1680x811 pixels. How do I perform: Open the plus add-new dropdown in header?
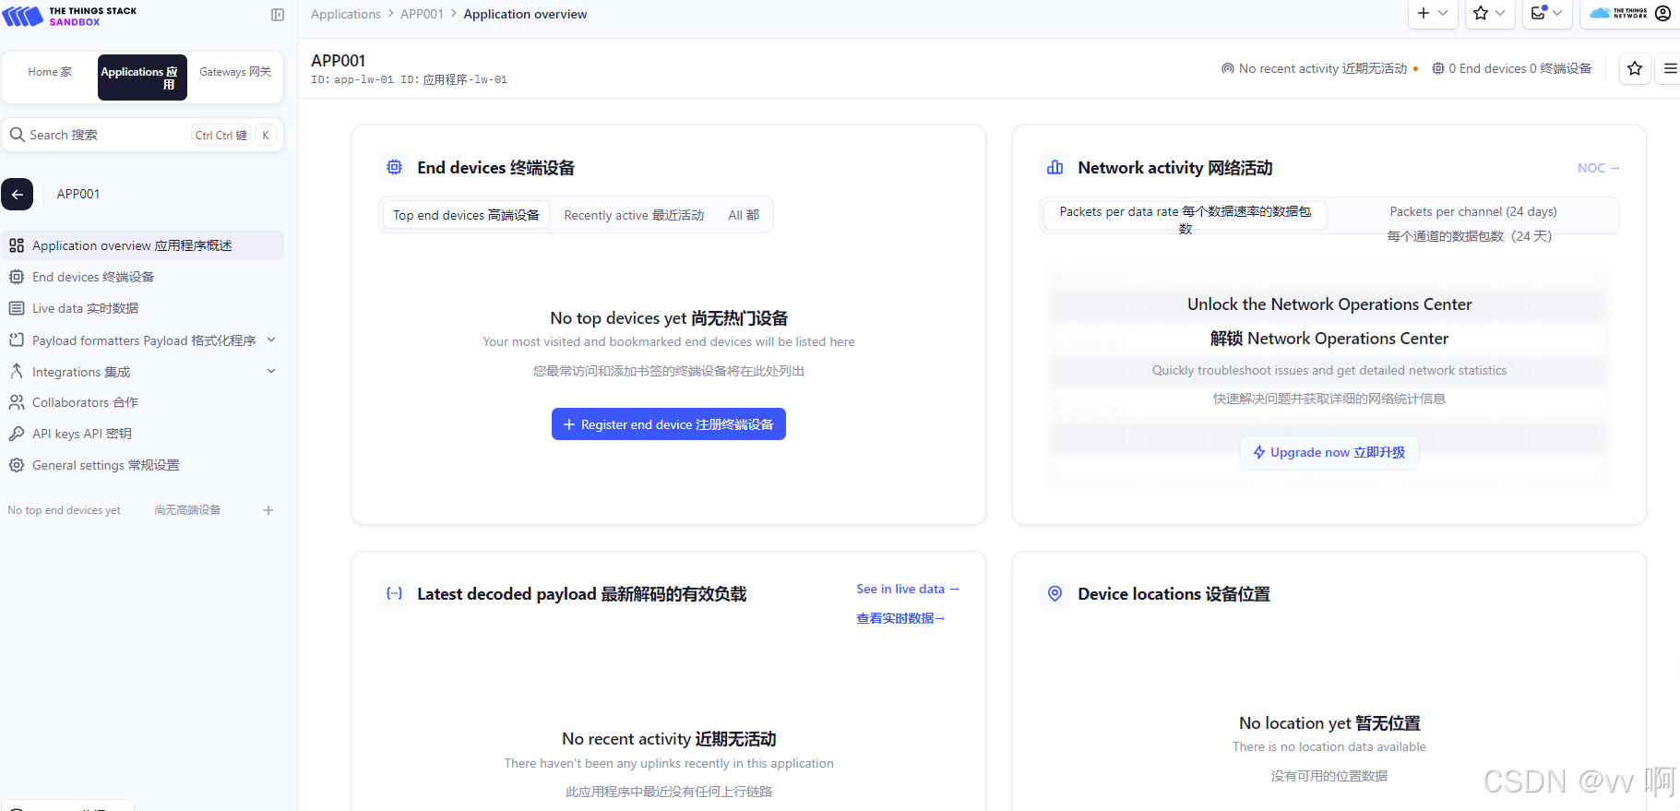tap(1434, 13)
